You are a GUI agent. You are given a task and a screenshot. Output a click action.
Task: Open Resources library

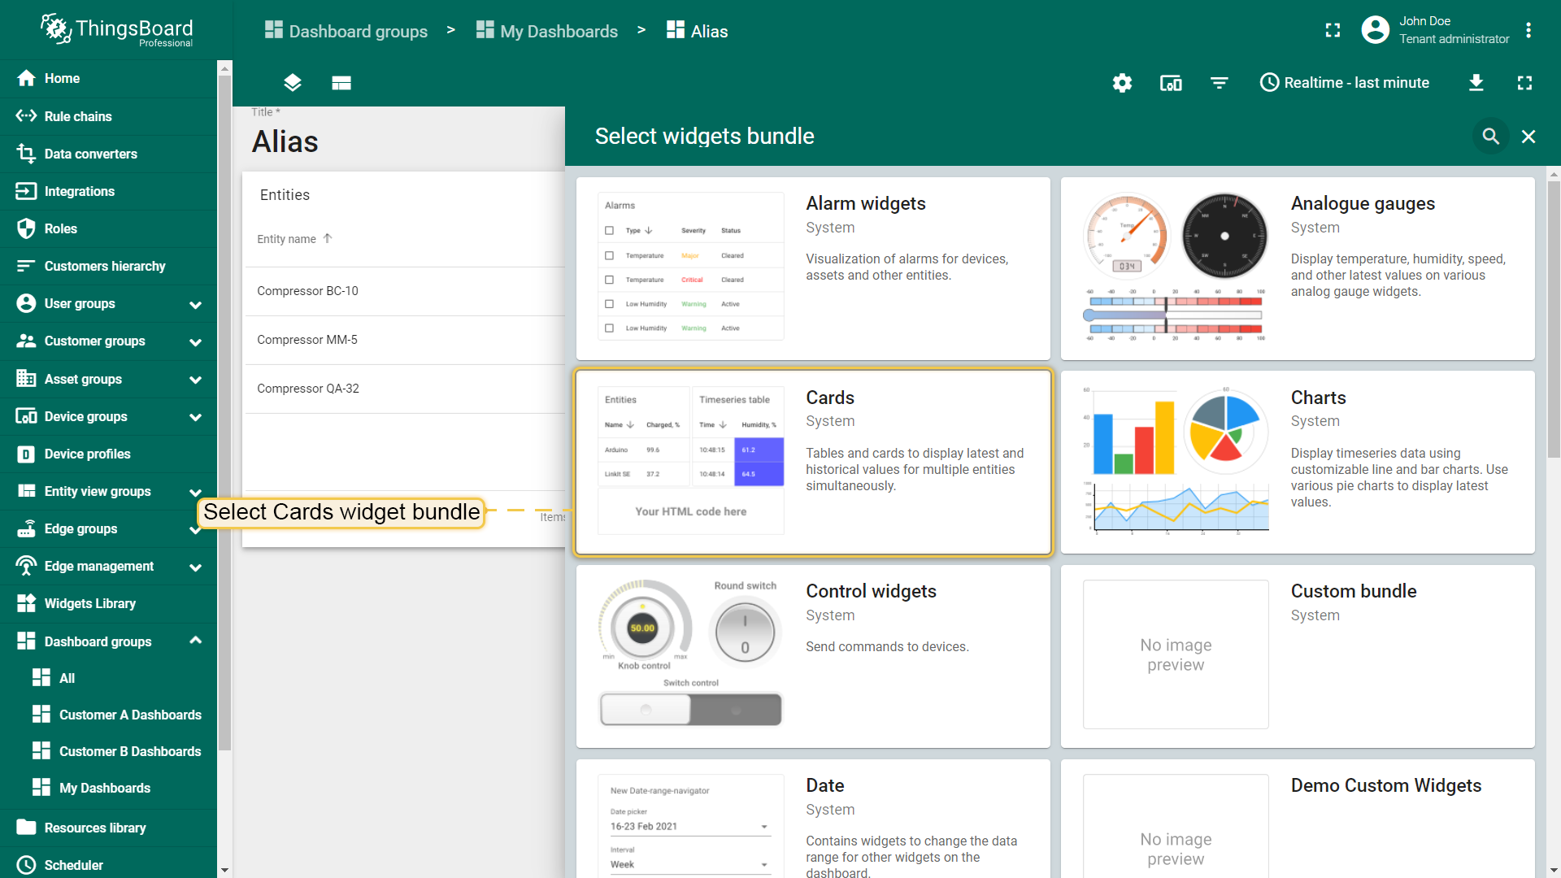[x=108, y=828]
